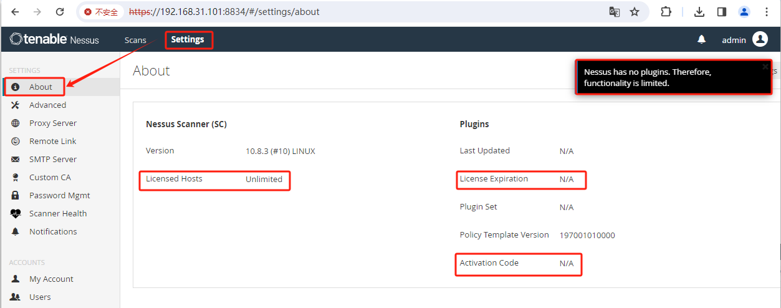
Task: Open the Chrome profile avatar
Action: [744, 12]
